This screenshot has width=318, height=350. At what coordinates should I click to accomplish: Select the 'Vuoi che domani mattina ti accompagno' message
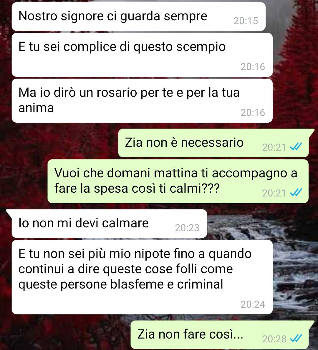point(178,181)
